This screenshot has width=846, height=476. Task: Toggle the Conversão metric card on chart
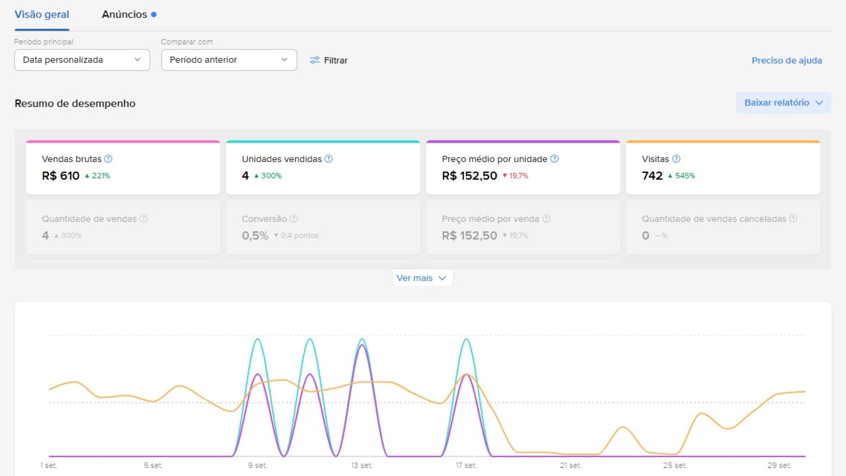click(x=323, y=227)
